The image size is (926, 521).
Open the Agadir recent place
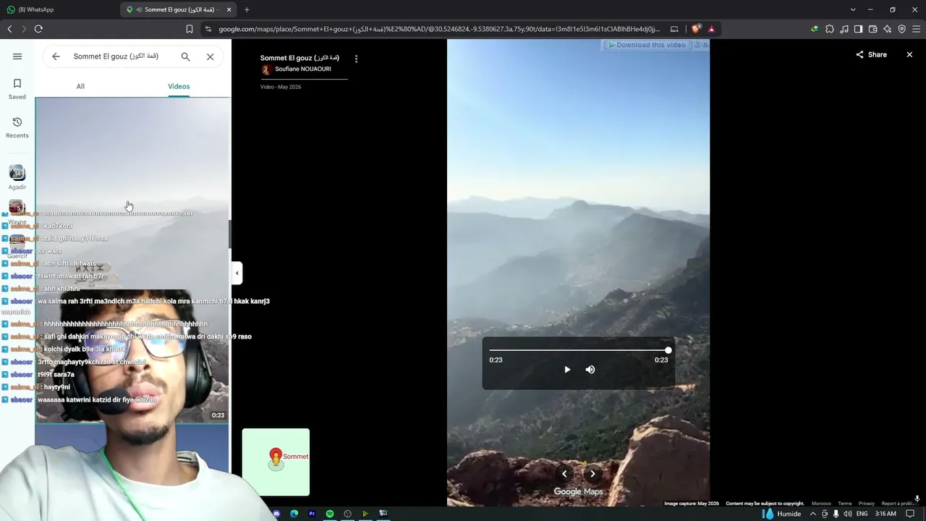[17, 177]
